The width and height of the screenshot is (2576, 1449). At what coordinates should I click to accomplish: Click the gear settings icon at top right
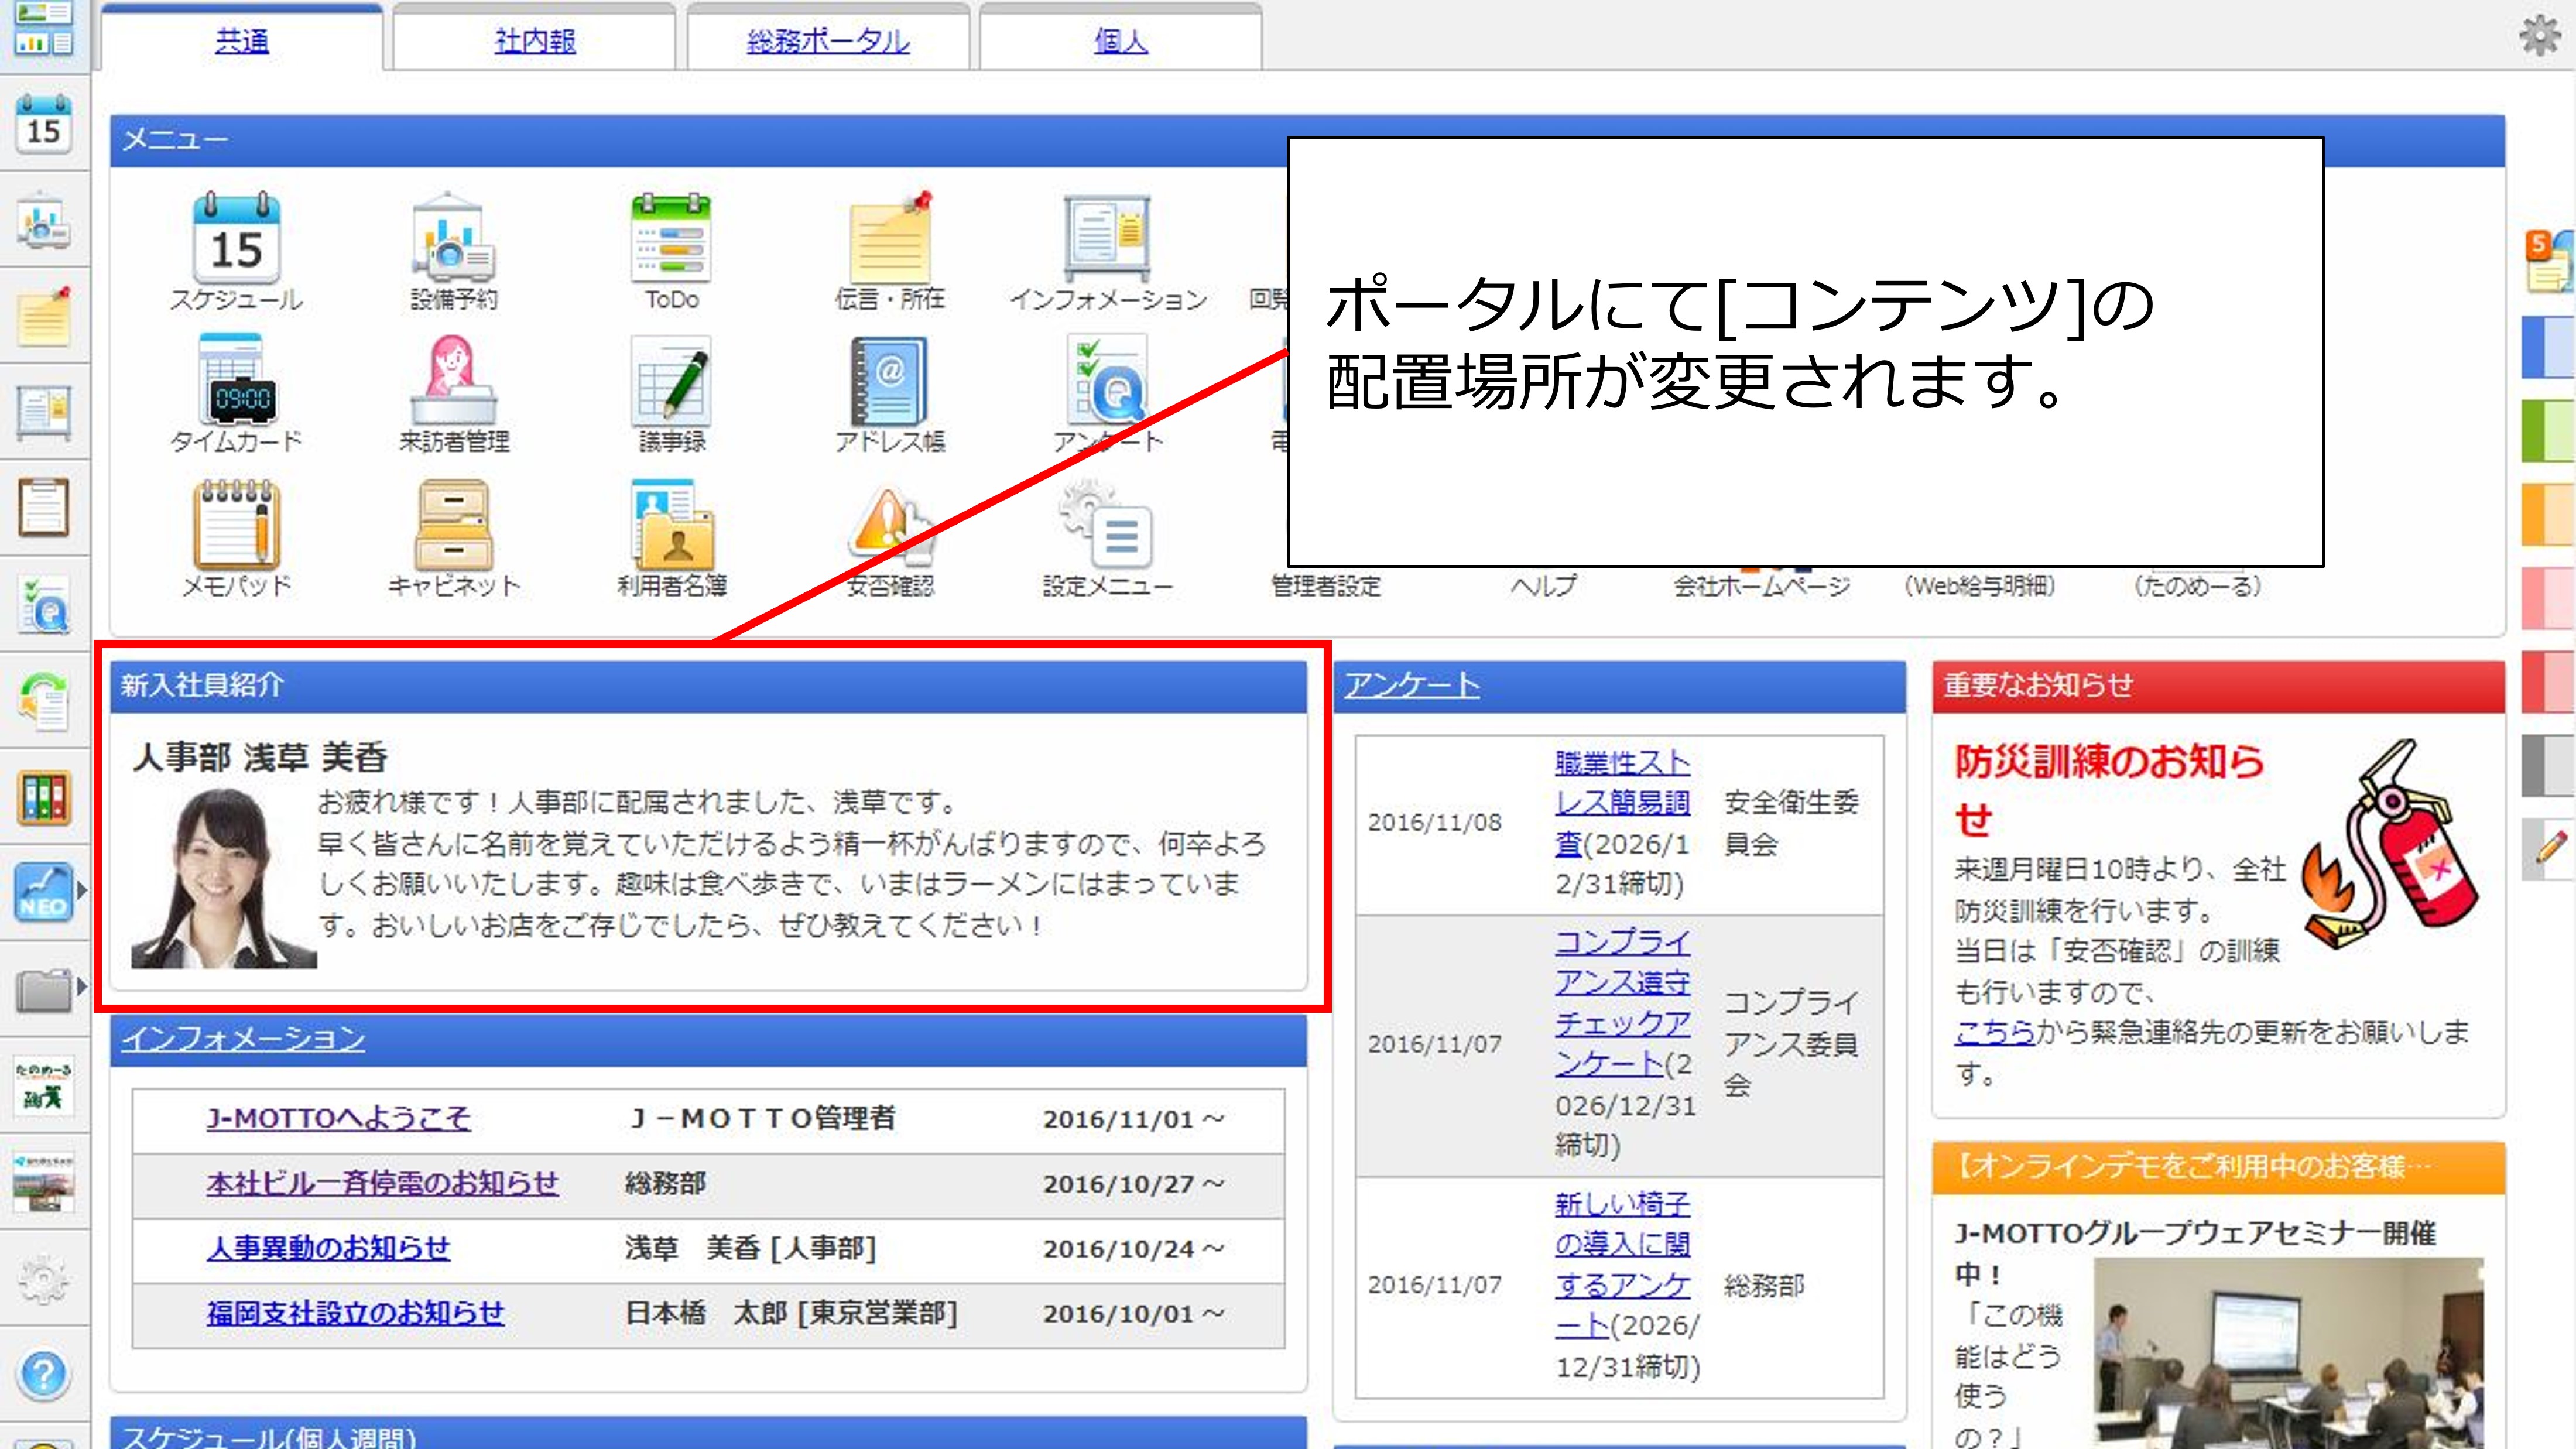pyautogui.click(x=2539, y=36)
